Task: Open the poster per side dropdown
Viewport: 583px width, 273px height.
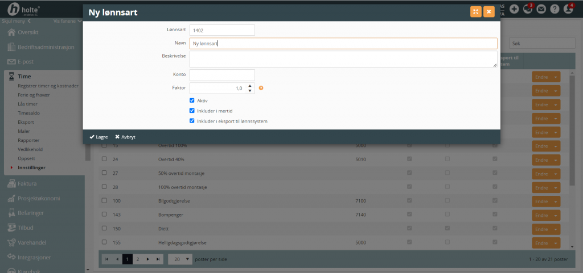Action: [180, 258]
